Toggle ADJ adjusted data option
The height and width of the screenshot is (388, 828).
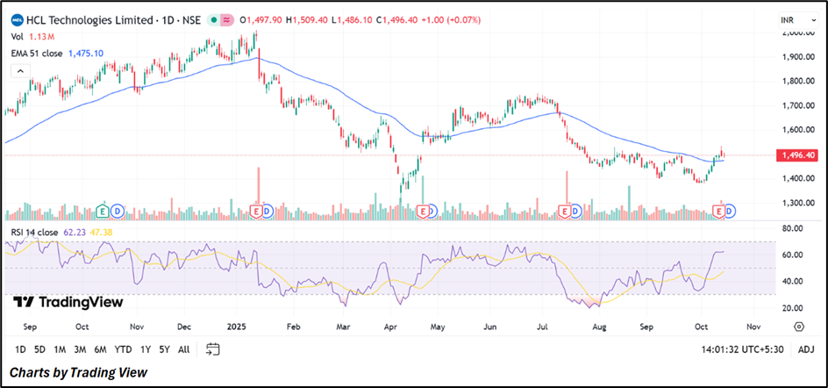pos(806,349)
